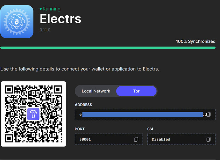The image size is (220, 160).
Task: Click the port field showing 50001
Action: 102,139
